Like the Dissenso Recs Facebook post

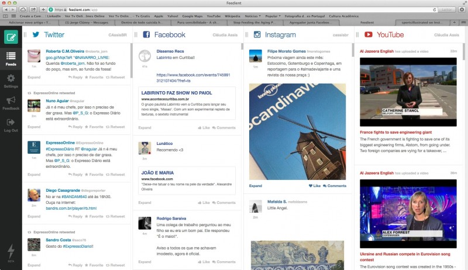(x=203, y=127)
